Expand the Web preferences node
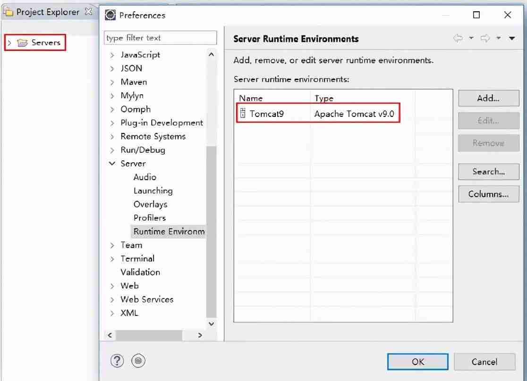This screenshot has height=381, width=527. [x=112, y=286]
